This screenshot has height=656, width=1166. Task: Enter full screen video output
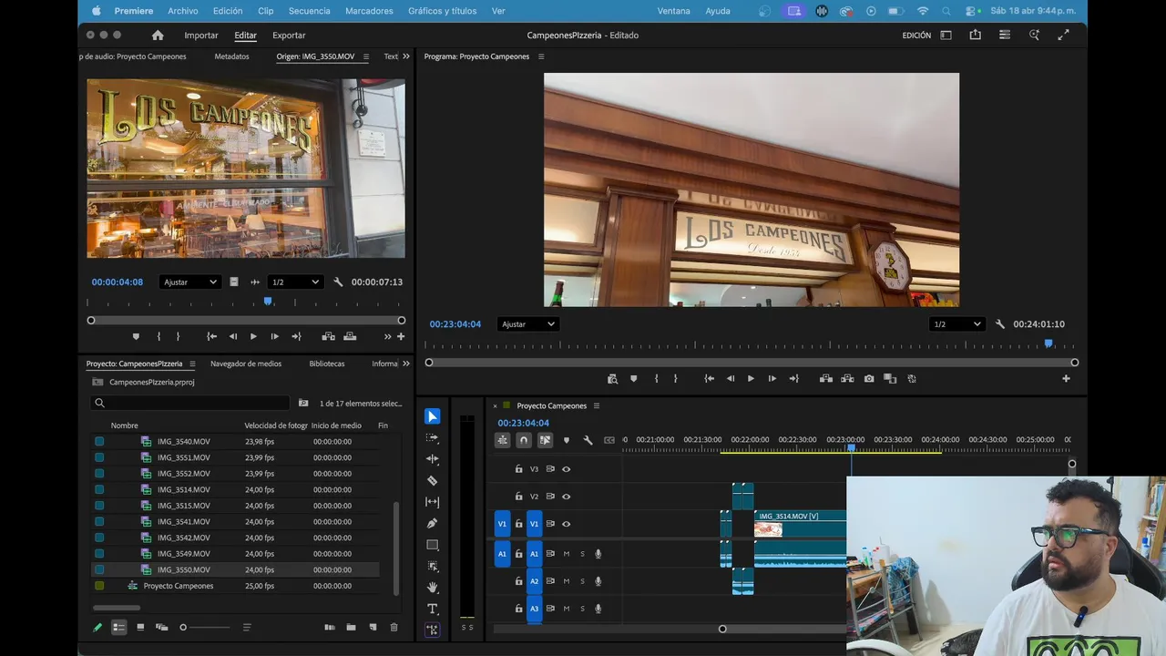(x=1063, y=36)
